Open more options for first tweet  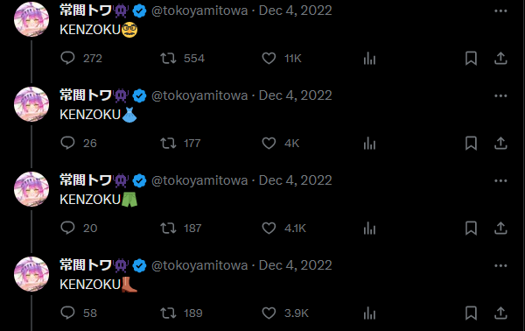click(x=500, y=11)
